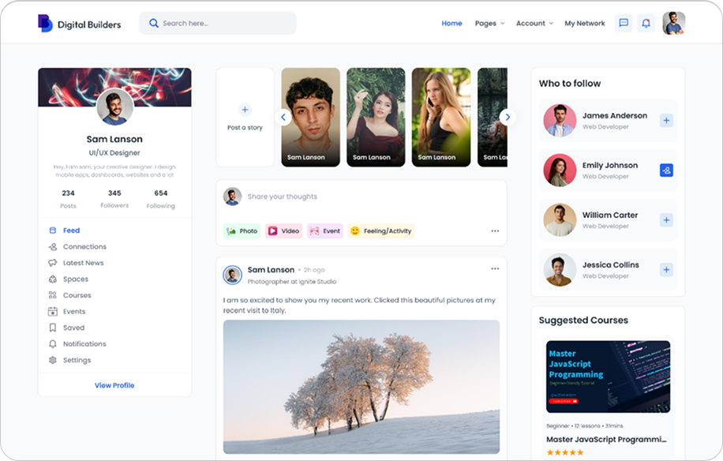This screenshot has width=723, height=461.
Task: Click the profile card avatar picture
Action: [x=115, y=107]
